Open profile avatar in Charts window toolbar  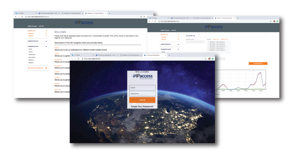coord(274,21)
